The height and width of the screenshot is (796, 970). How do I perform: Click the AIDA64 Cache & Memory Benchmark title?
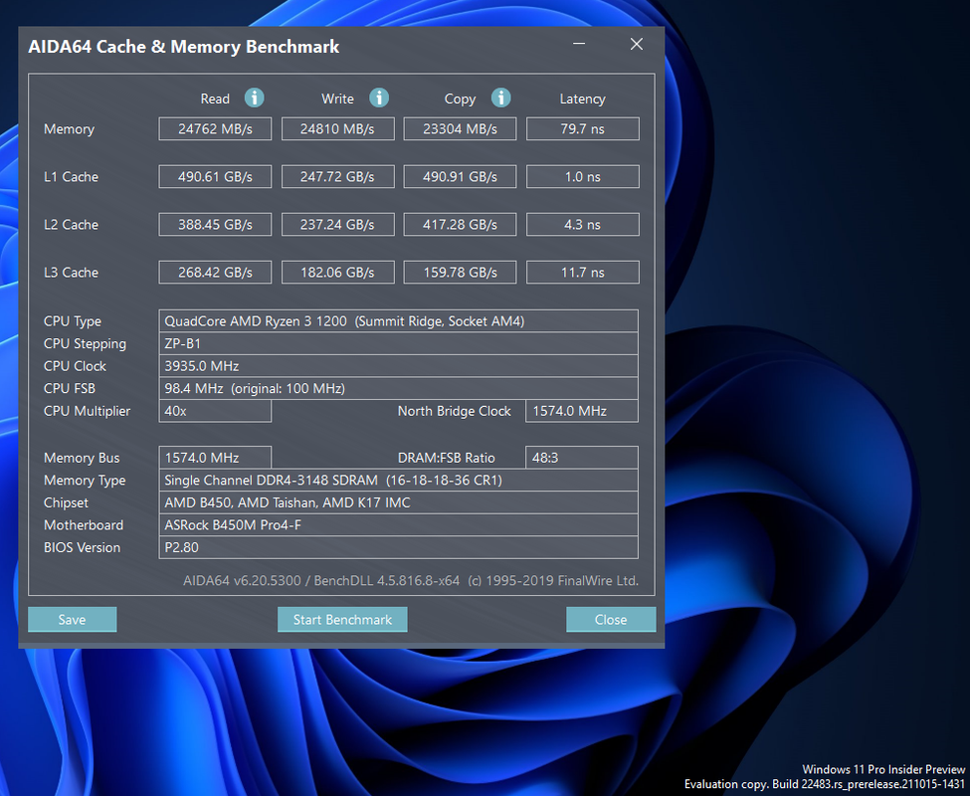click(184, 47)
